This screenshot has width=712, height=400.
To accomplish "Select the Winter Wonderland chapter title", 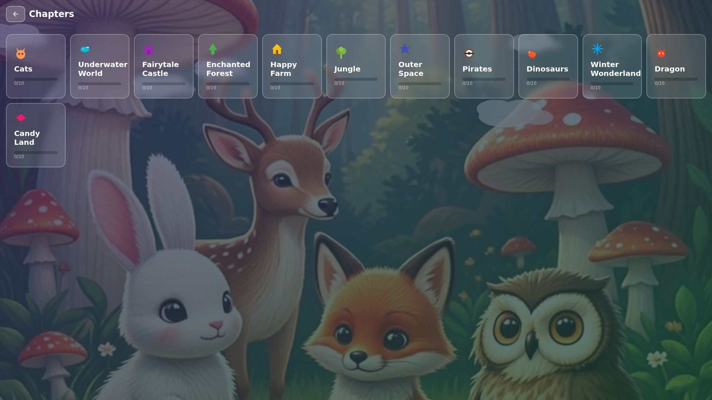I will tap(616, 69).
